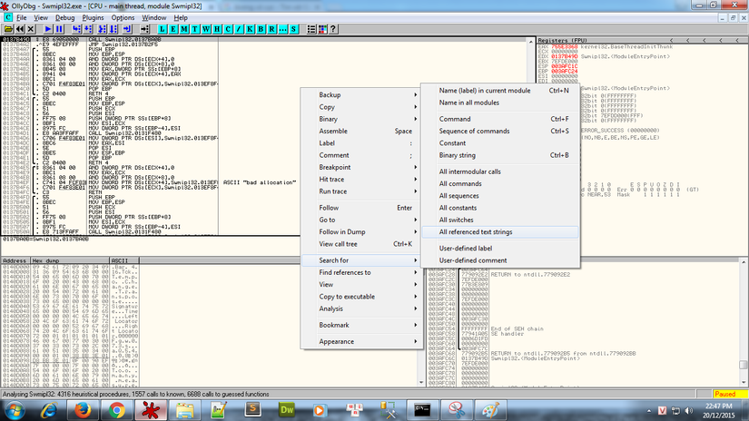
Task: Choose All intermodular calls
Action: click(500, 171)
